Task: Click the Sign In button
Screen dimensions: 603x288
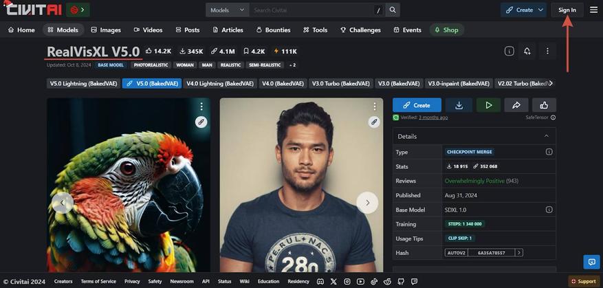Action: point(567,10)
